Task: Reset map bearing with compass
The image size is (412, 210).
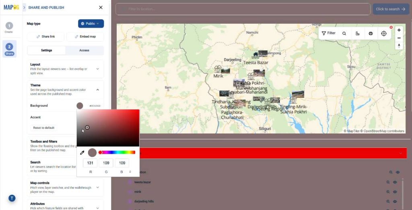Action: [x=399, y=46]
